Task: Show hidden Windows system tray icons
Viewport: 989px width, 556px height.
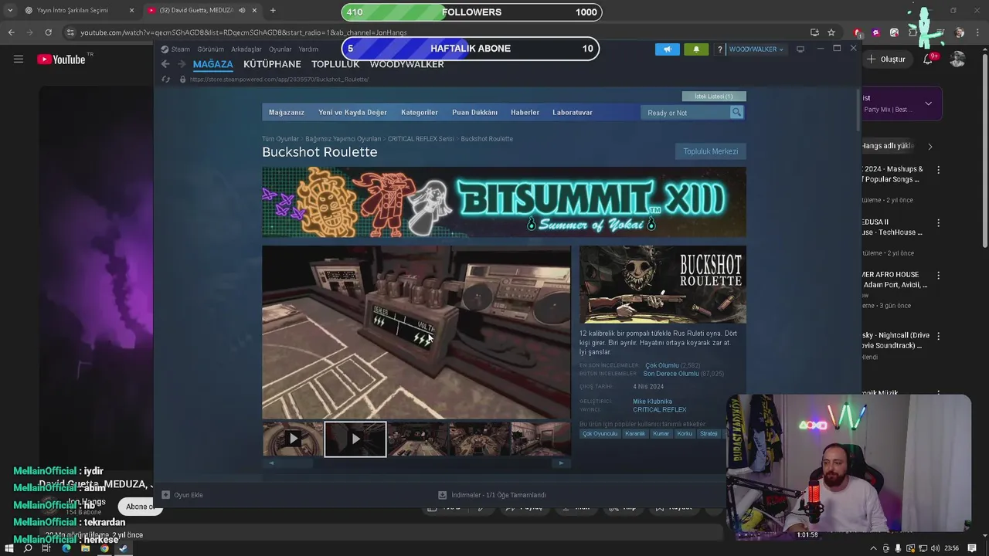Action: (874, 548)
